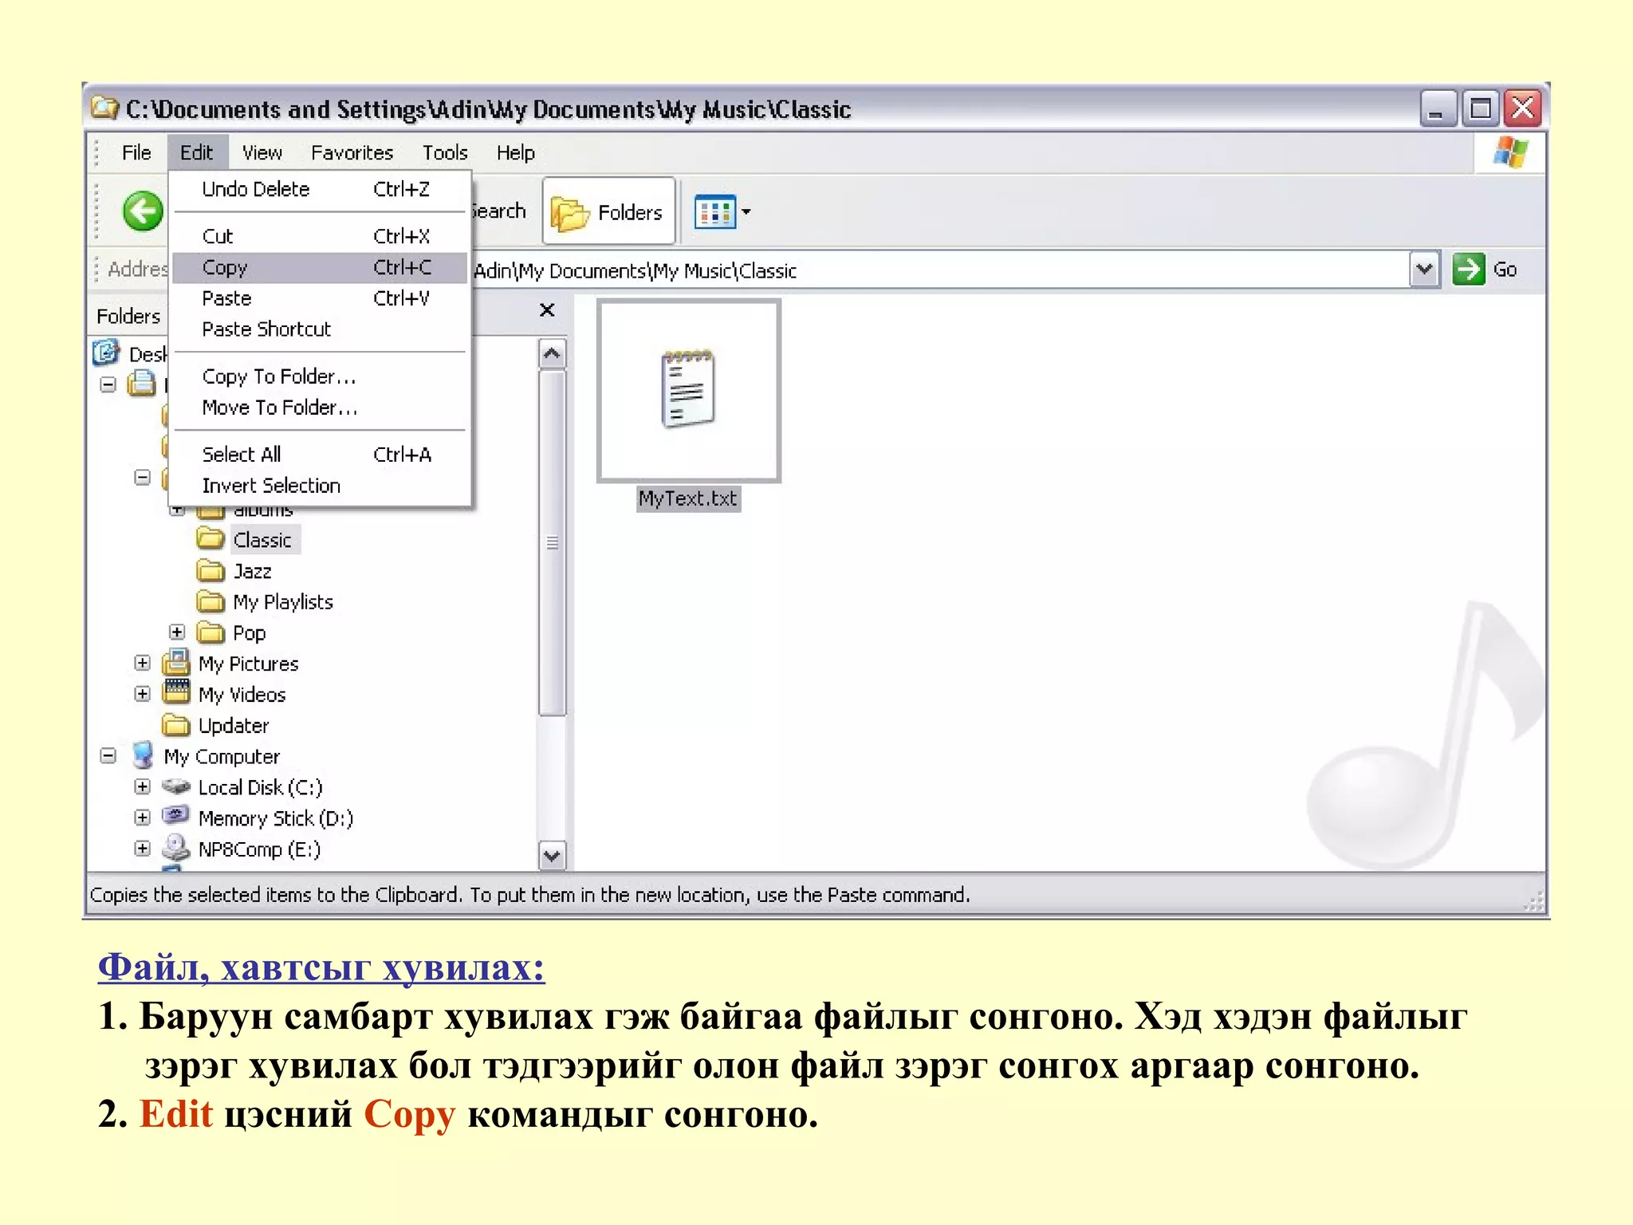Open the Jazz folder in tree

coord(252,571)
